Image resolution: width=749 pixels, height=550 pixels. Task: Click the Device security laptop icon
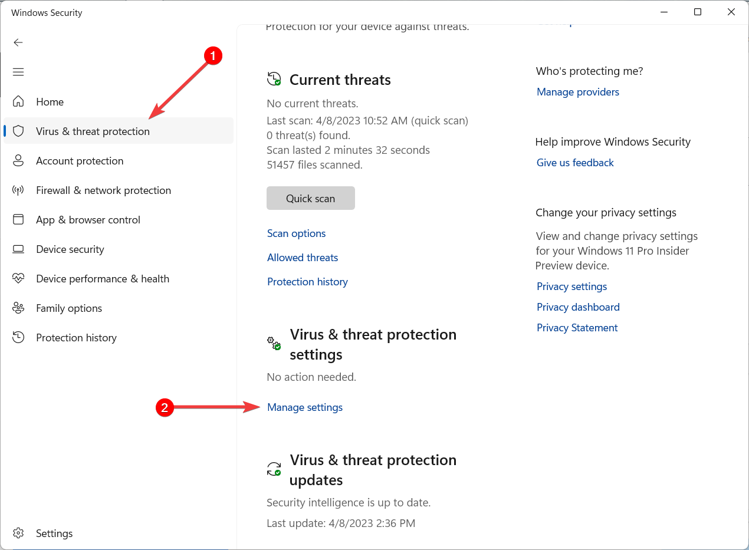(18, 249)
